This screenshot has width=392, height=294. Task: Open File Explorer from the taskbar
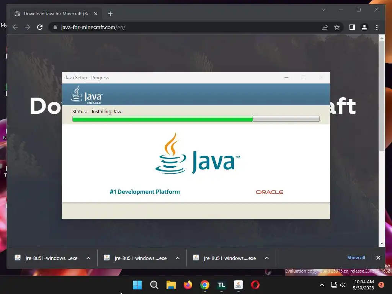click(171, 285)
